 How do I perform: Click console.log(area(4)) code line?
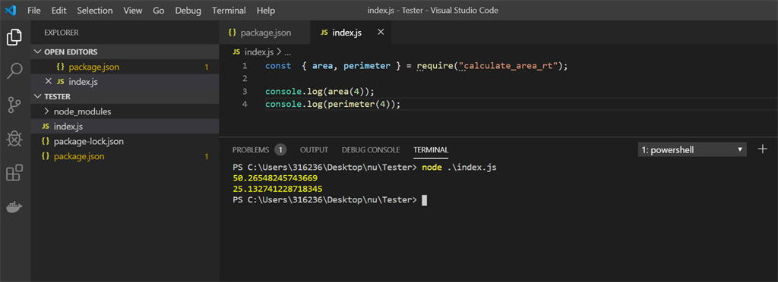[x=320, y=92]
